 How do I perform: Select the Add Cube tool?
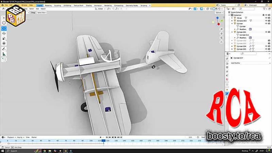[4, 60]
